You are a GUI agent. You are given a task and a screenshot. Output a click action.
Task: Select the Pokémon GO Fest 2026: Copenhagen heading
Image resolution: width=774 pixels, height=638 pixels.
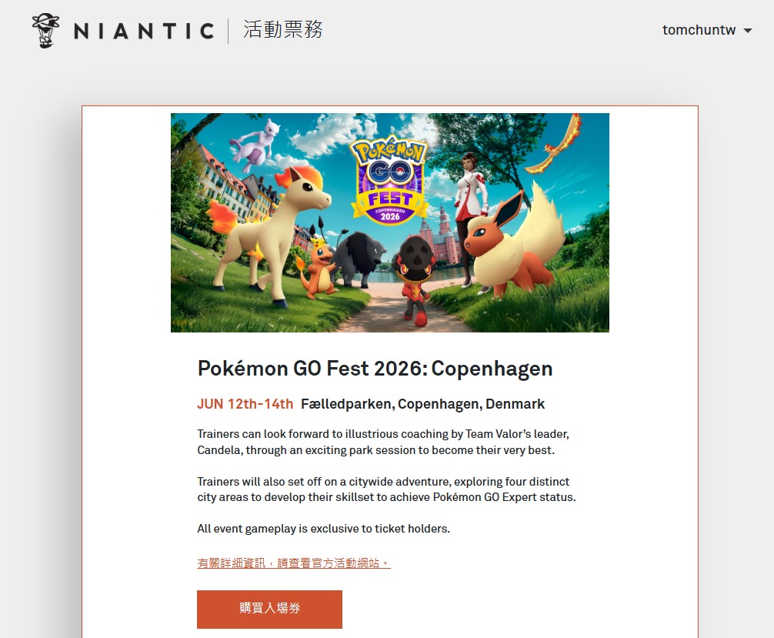[375, 369]
